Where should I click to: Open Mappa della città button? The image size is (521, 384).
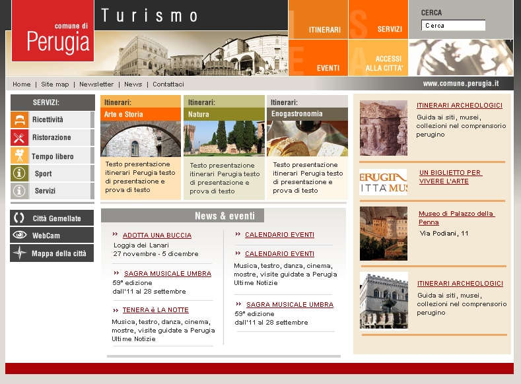52,253
